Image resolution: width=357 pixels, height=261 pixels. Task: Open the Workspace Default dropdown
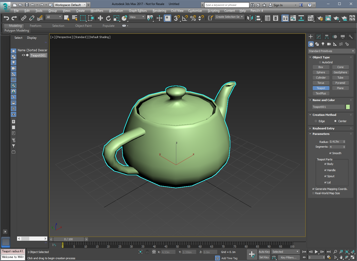70,5
